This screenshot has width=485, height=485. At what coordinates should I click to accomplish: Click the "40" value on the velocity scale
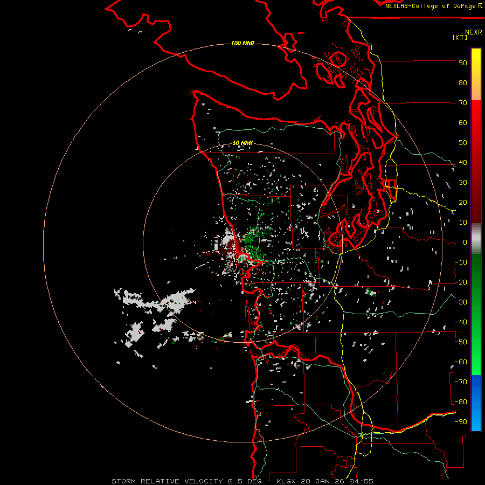click(463, 162)
